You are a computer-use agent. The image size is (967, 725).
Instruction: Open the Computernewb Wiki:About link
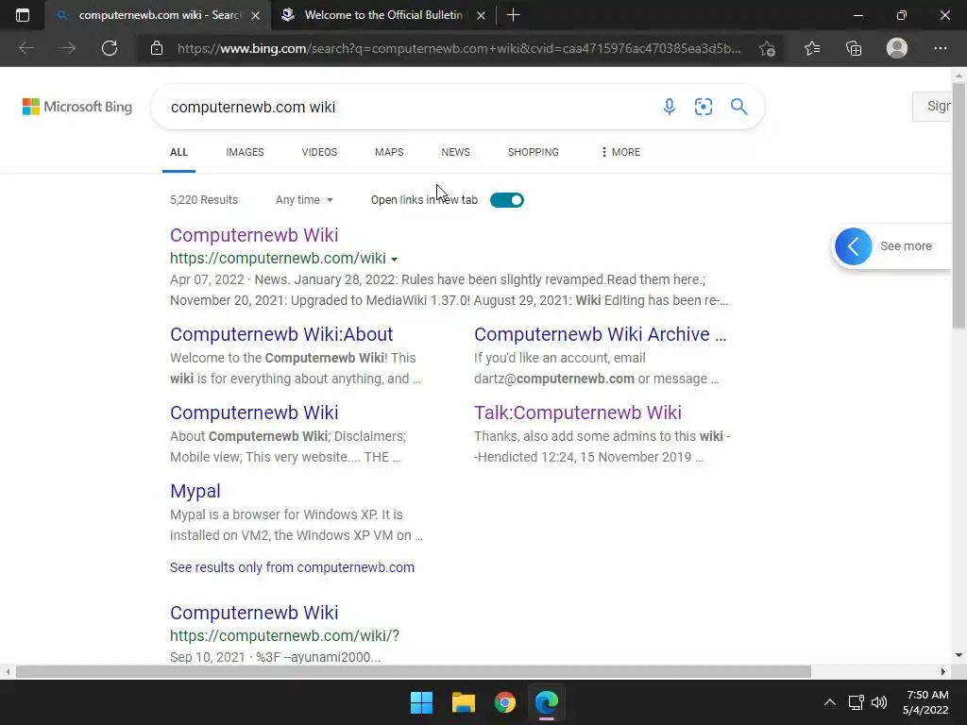pyautogui.click(x=281, y=334)
